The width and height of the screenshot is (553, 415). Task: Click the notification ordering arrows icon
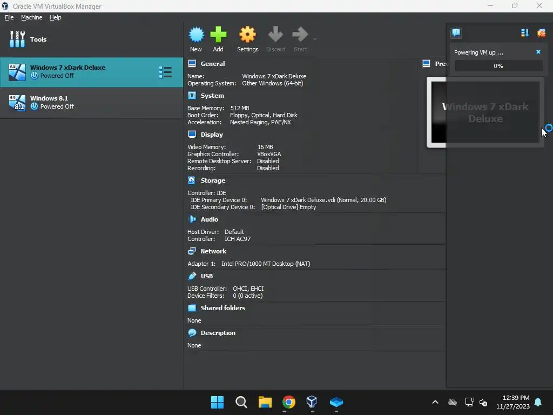click(525, 33)
